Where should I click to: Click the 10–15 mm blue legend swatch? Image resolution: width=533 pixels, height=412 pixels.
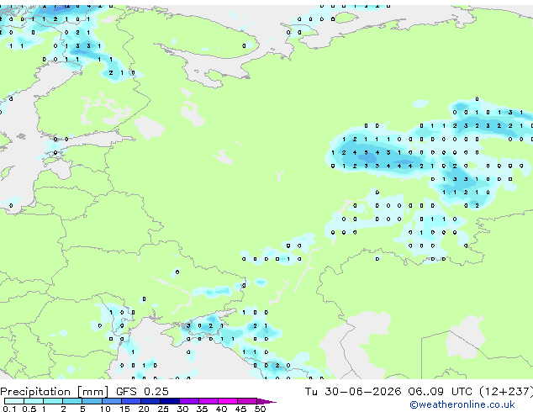pos(112,401)
